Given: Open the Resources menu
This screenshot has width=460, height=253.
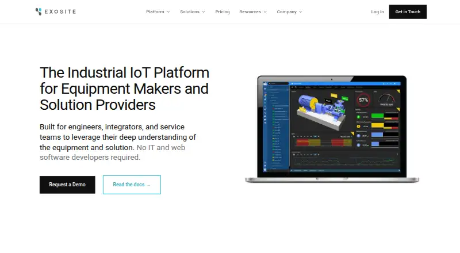Looking at the screenshot, I should click(250, 11).
